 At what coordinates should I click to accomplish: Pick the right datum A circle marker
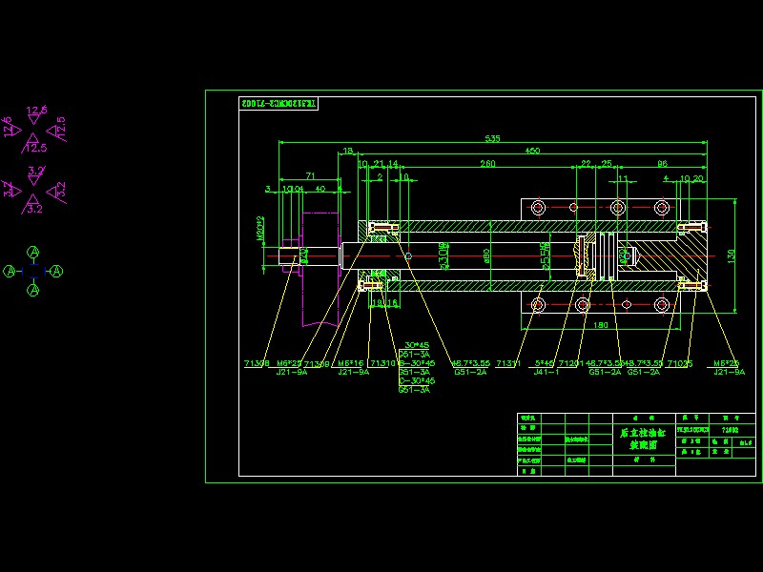point(56,272)
